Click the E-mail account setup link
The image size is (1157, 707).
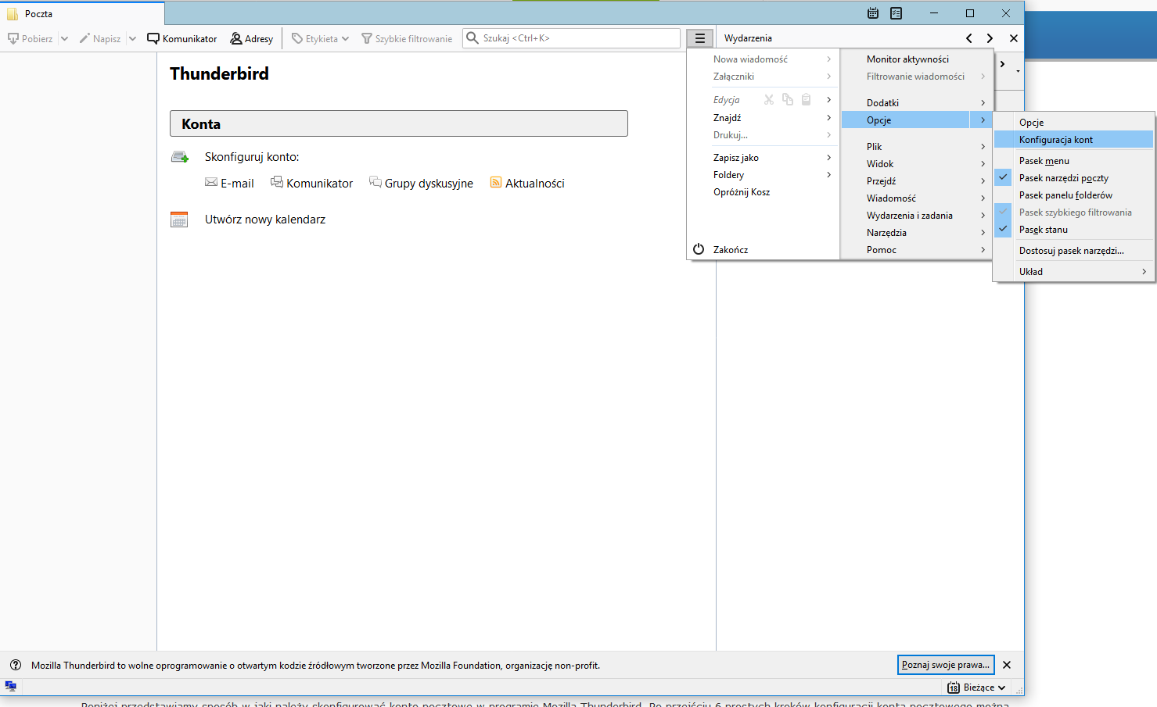pos(237,184)
